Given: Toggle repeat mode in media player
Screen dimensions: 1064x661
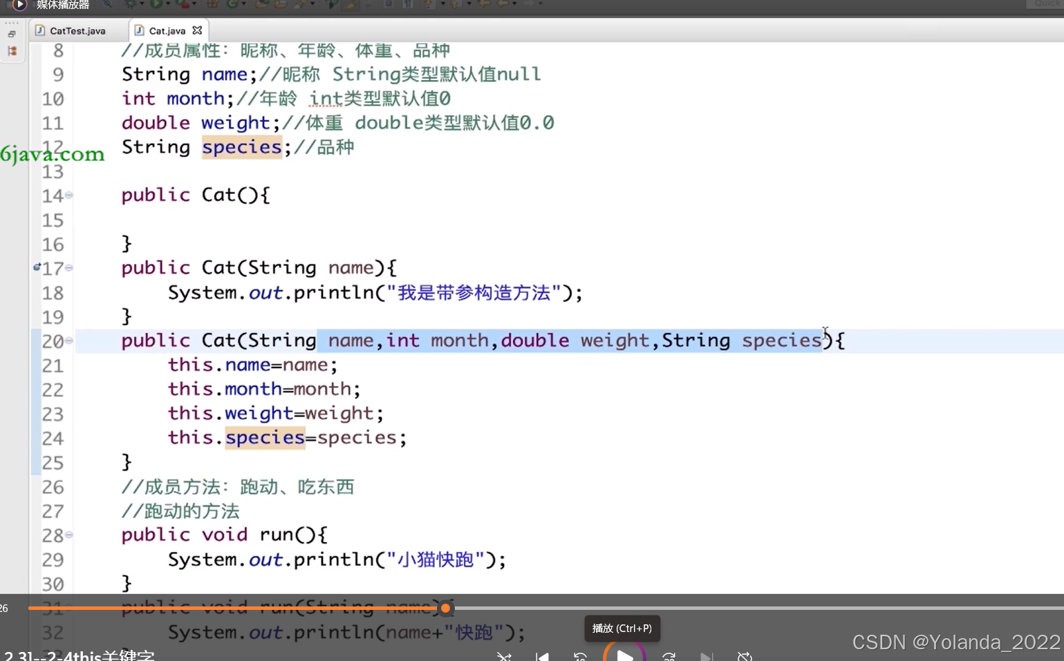Looking at the screenshot, I should [745, 655].
